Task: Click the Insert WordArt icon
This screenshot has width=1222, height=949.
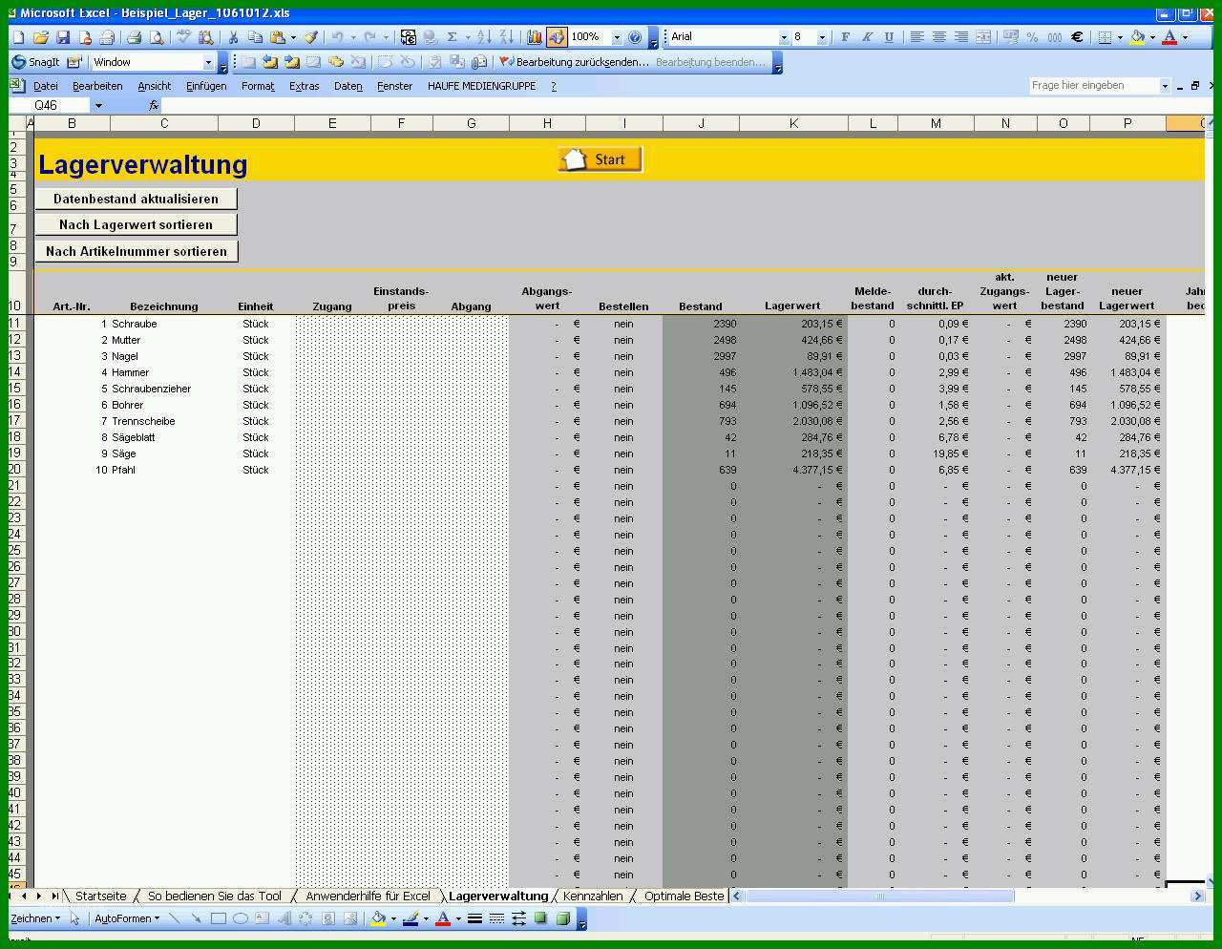Action: coord(284,918)
